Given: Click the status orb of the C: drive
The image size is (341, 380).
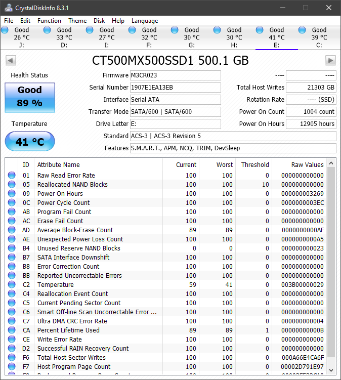Looking at the screenshot, I should point(302,30).
